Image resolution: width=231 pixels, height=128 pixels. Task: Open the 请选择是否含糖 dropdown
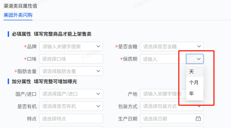pos(172,46)
